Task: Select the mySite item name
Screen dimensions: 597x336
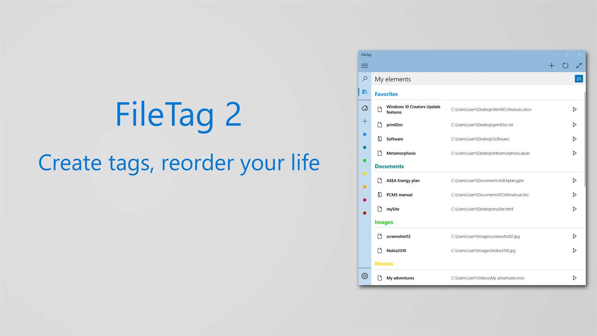Action: pyautogui.click(x=393, y=209)
